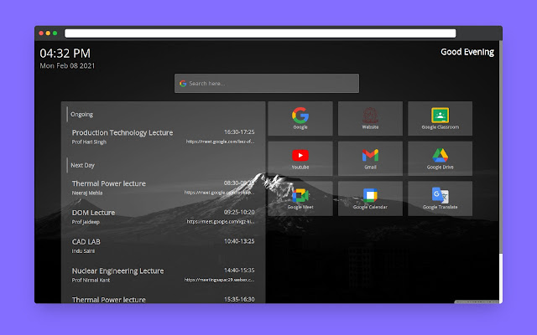The image size is (537, 335).
Task: Focus the 'Search here...' field
Action: point(267,84)
